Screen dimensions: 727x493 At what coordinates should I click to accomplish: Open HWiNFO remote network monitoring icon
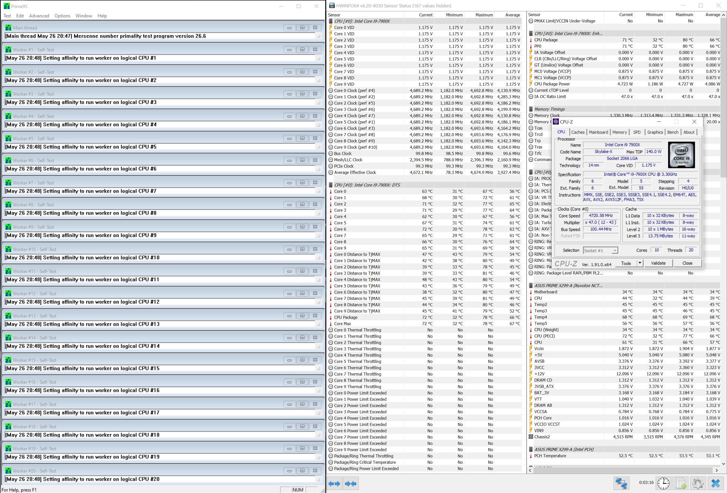[x=621, y=483]
